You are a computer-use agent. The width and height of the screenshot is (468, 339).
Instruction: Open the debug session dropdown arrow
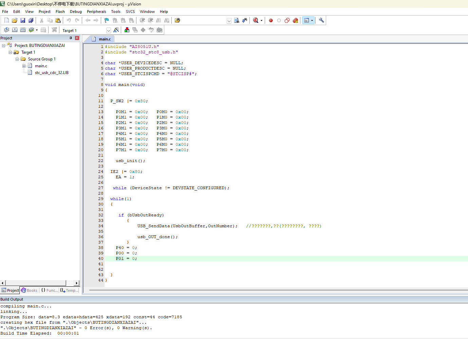click(261, 20)
